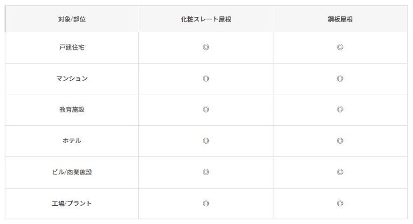Screen dimensions: 413x224
Task: Click the 化粧スレート屋根 column header
Action: pyautogui.click(x=206, y=19)
